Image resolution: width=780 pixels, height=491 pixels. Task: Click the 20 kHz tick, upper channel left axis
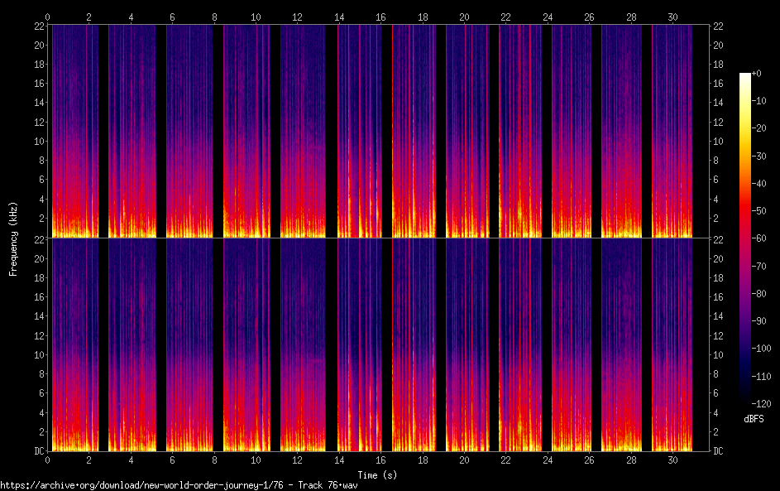click(x=38, y=45)
